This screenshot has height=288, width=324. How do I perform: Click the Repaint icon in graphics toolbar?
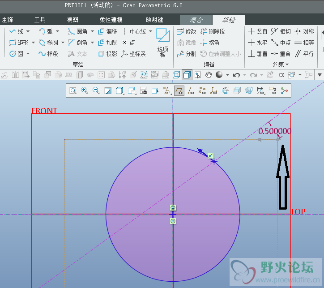(x=108, y=90)
